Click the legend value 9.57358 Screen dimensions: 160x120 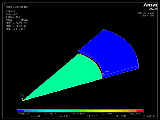click(x=79, y=114)
